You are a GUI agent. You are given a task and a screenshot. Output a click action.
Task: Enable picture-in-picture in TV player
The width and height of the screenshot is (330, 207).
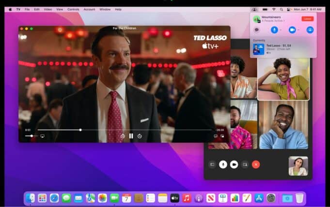pos(222,136)
